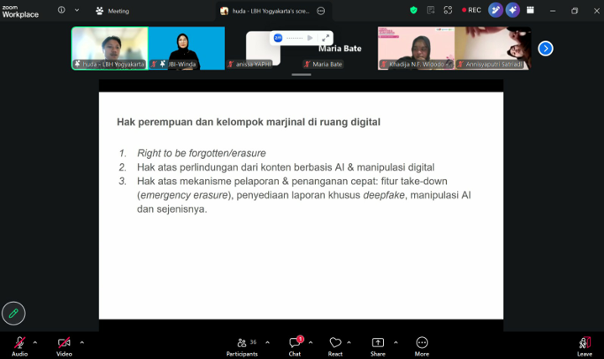604x359 pixels.
Task: Play the mini Zoom player
Action: [310, 38]
